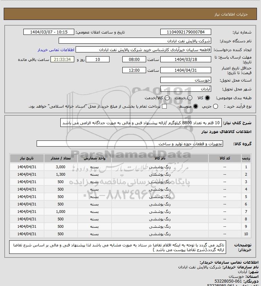
Task: Open the اطلاعات تماس خریدار link
Action: pyautogui.click(x=56, y=50)
